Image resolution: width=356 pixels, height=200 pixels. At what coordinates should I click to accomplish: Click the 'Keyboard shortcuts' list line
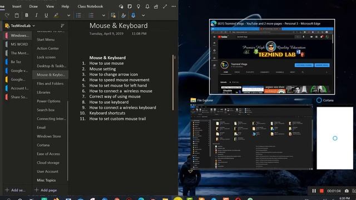107,113
